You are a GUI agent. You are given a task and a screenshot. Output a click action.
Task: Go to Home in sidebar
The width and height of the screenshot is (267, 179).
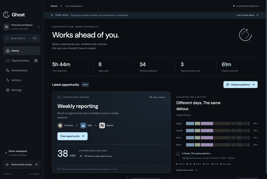(22, 51)
